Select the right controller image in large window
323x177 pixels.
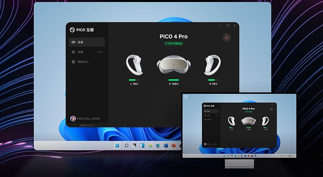click(x=213, y=65)
